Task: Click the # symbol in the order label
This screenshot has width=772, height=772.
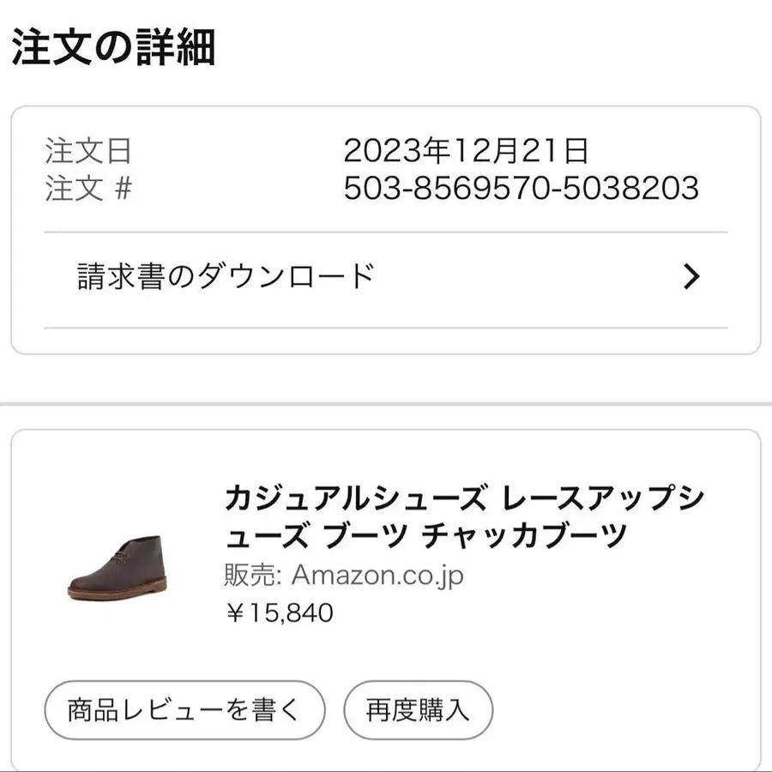Action: (x=123, y=189)
